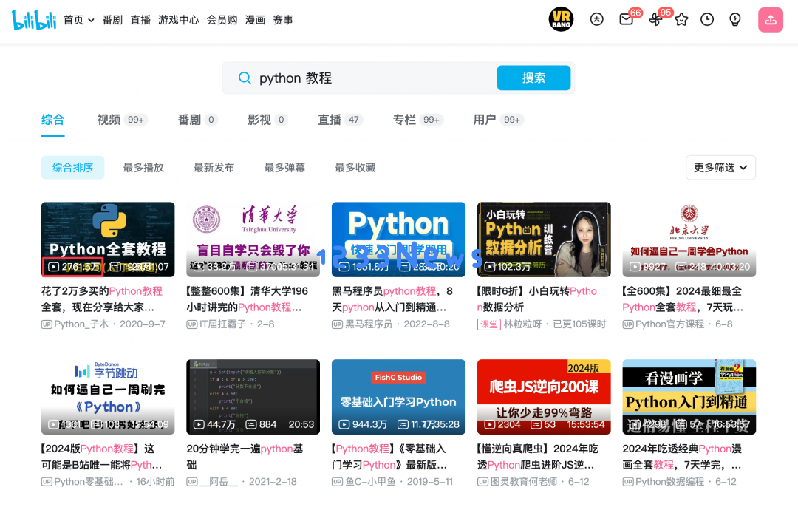Open title 20分钟学完一遍python基础
Image resolution: width=798 pixels, height=510 pixels.
click(x=245, y=457)
